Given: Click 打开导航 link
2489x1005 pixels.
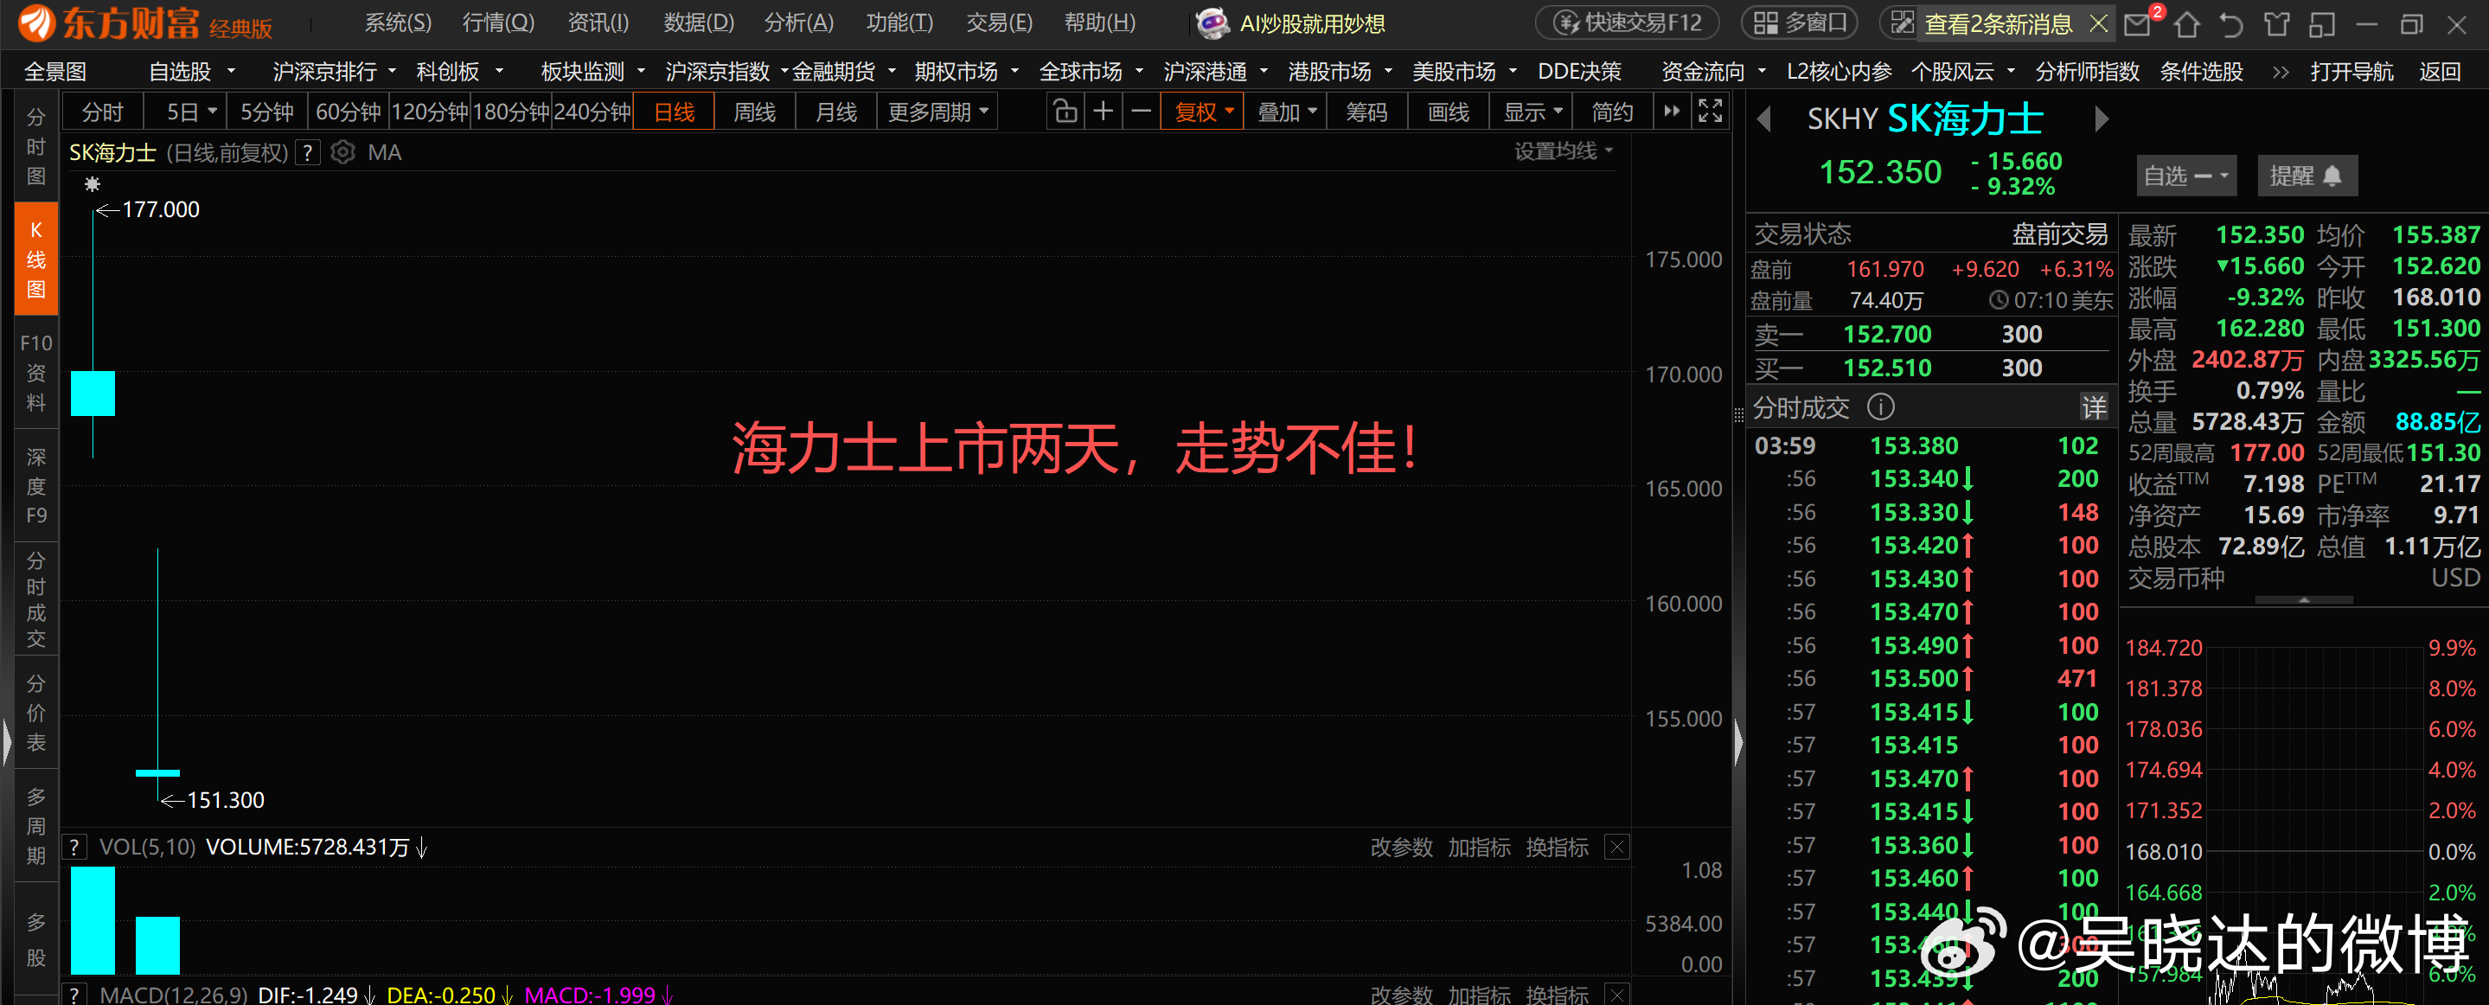Looking at the screenshot, I should 2351,73.
